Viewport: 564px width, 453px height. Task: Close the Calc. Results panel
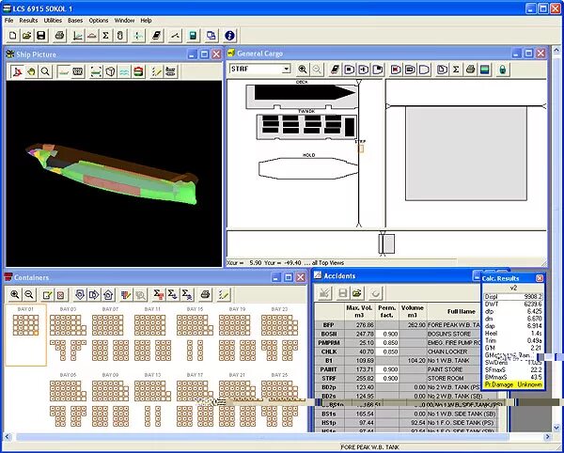[x=540, y=278]
